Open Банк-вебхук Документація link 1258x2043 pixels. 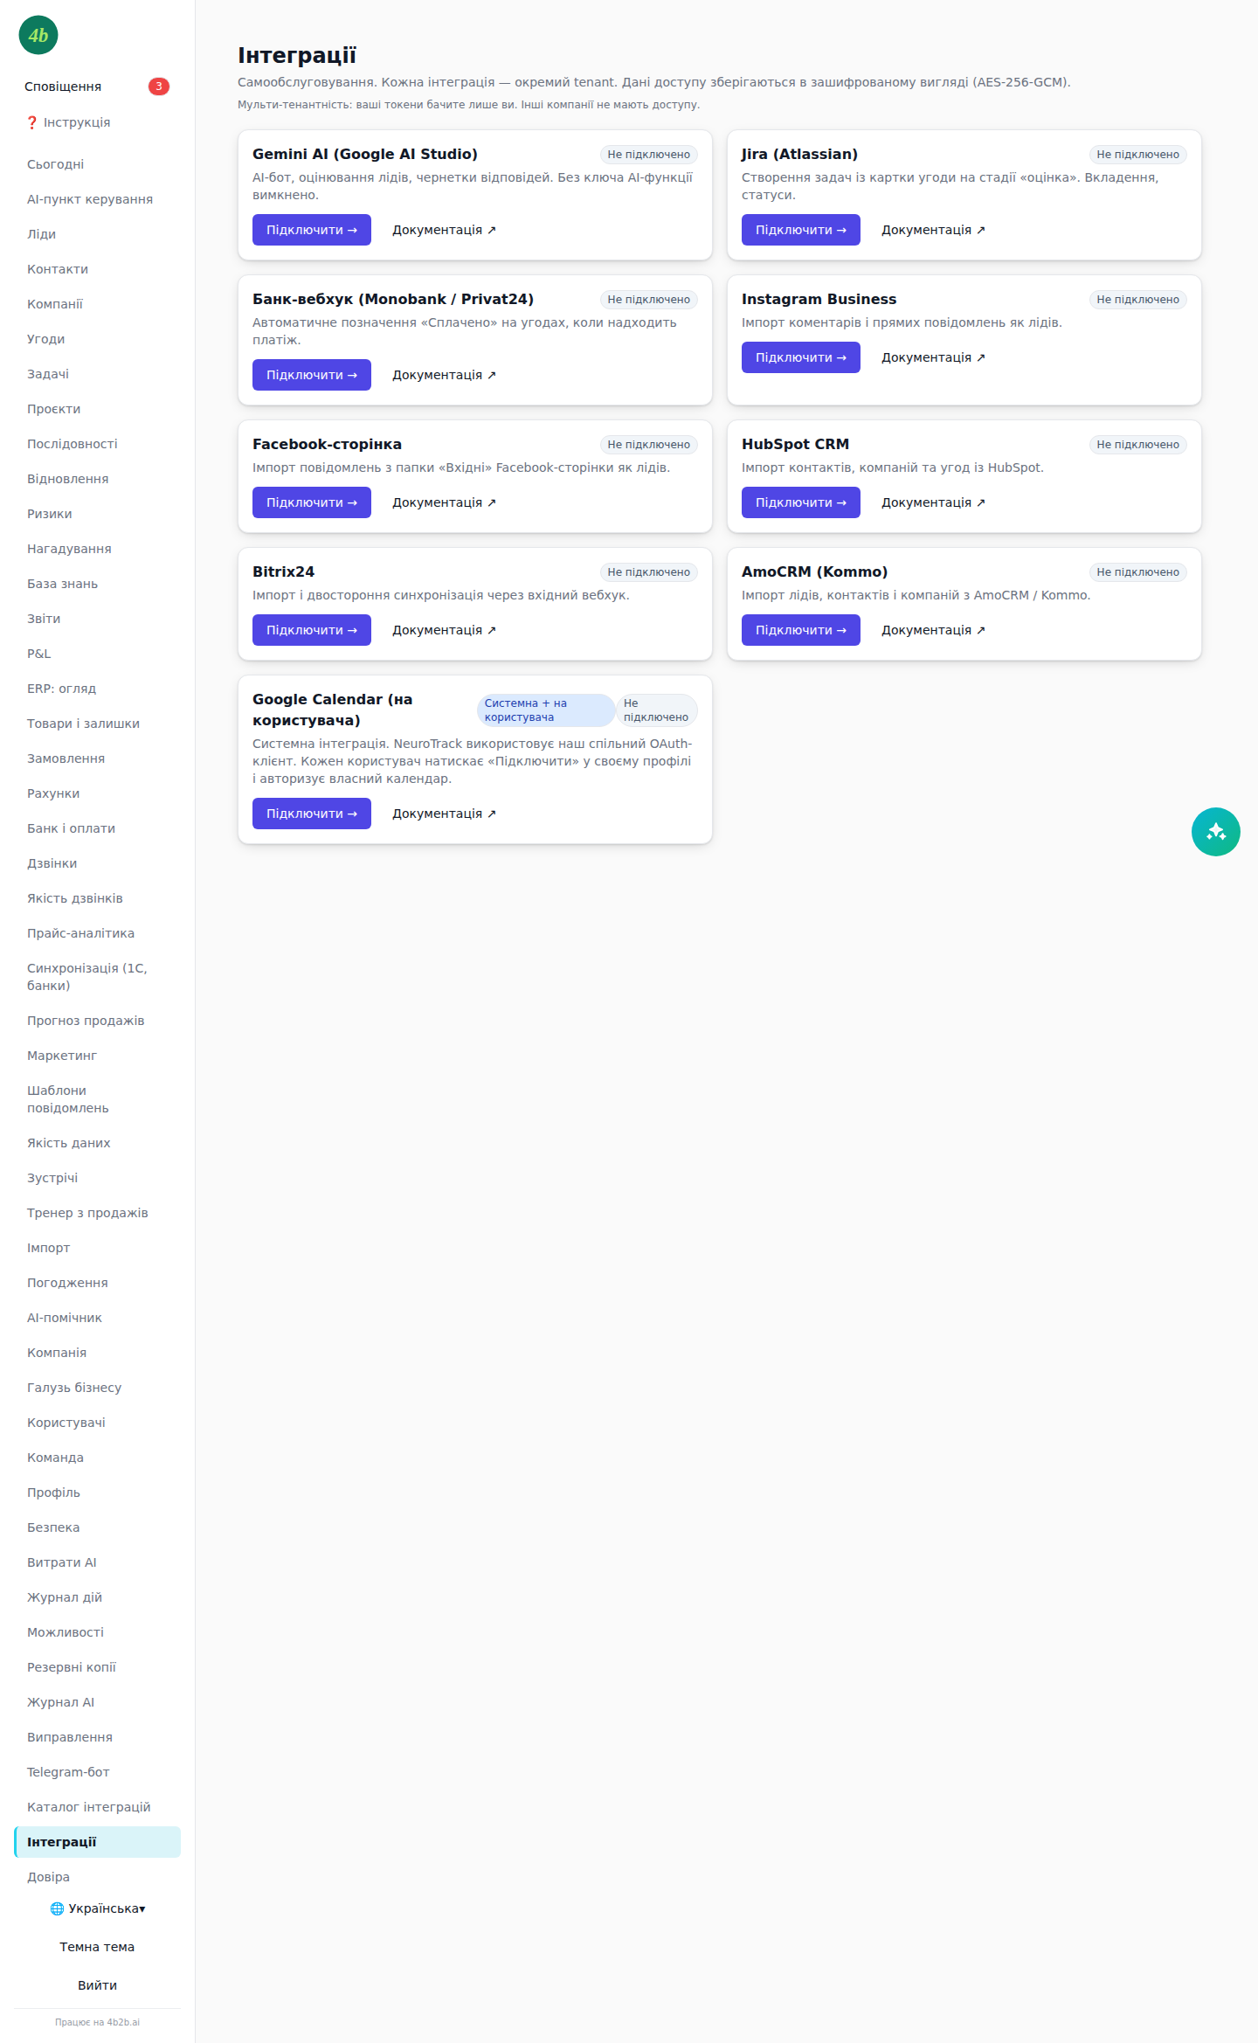click(x=445, y=375)
